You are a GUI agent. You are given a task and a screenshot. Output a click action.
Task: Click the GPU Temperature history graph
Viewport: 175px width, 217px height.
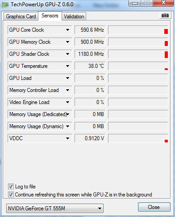[138, 66]
